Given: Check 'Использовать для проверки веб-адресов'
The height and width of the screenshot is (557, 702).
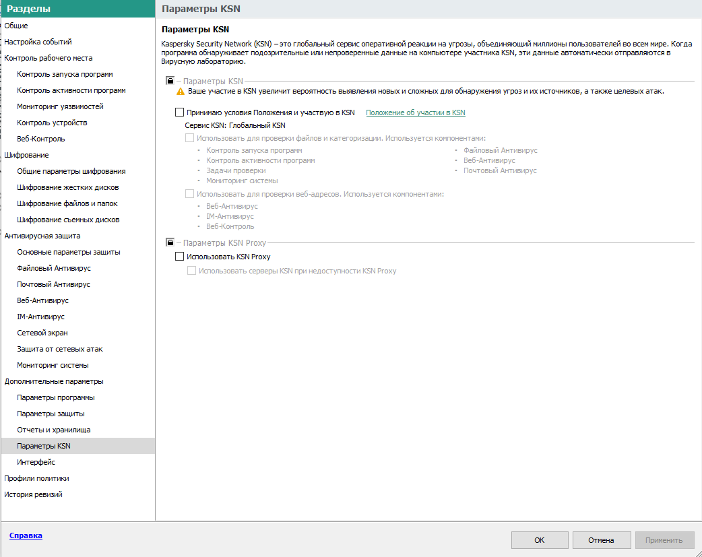Looking at the screenshot, I should pyautogui.click(x=190, y=194).
